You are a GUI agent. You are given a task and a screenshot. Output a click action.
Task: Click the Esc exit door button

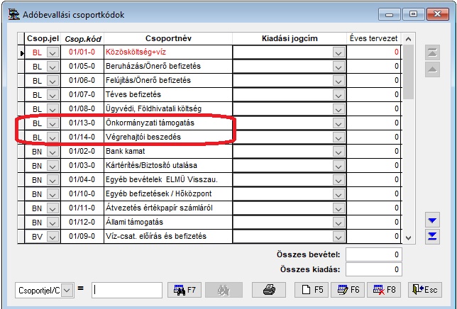point(425,289)
